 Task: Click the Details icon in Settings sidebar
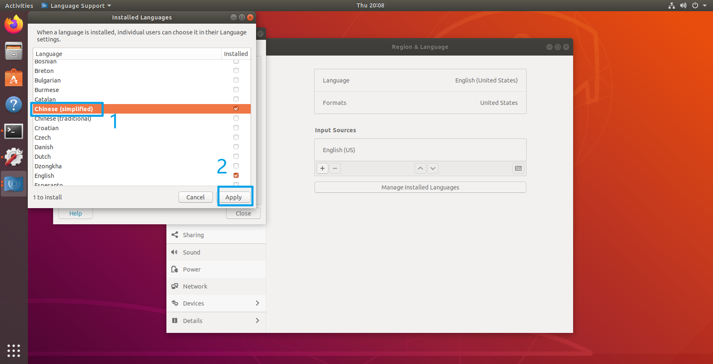pyautogui.click(x=175, y=320)
